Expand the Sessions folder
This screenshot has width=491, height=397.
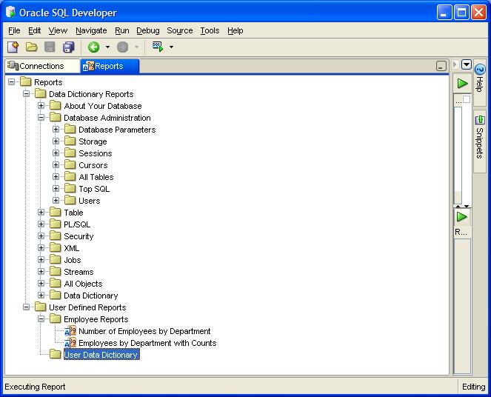coord(56,153)
